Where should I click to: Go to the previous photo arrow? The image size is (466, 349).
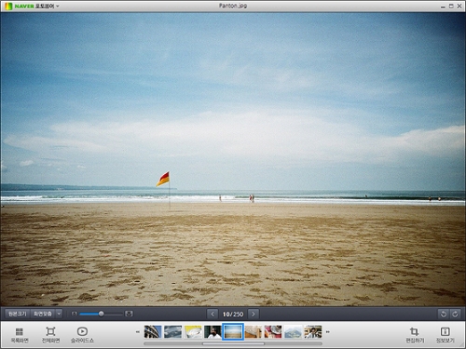(212, 314)
